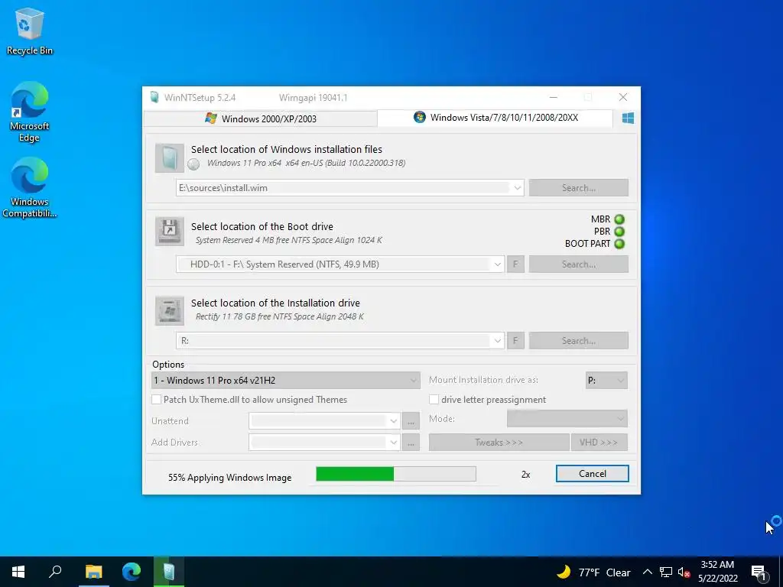Click the grey disc status indicator
The image size is (783, 587).
point(193,164)
